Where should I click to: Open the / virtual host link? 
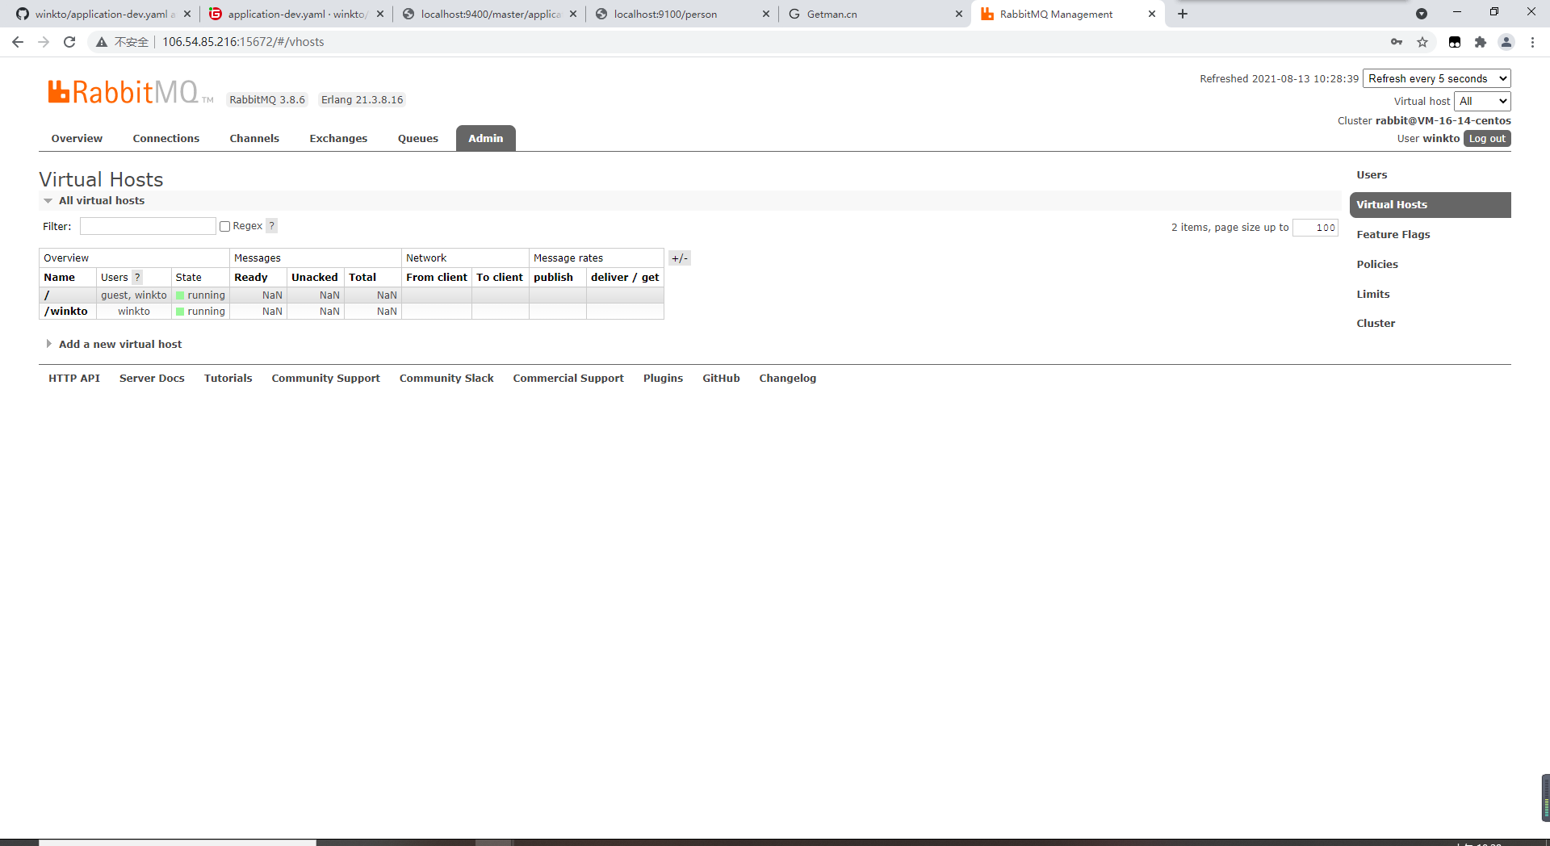(47, 295)
